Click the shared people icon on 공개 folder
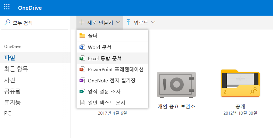This screenshot has width=273, height=138. (254, 91)
